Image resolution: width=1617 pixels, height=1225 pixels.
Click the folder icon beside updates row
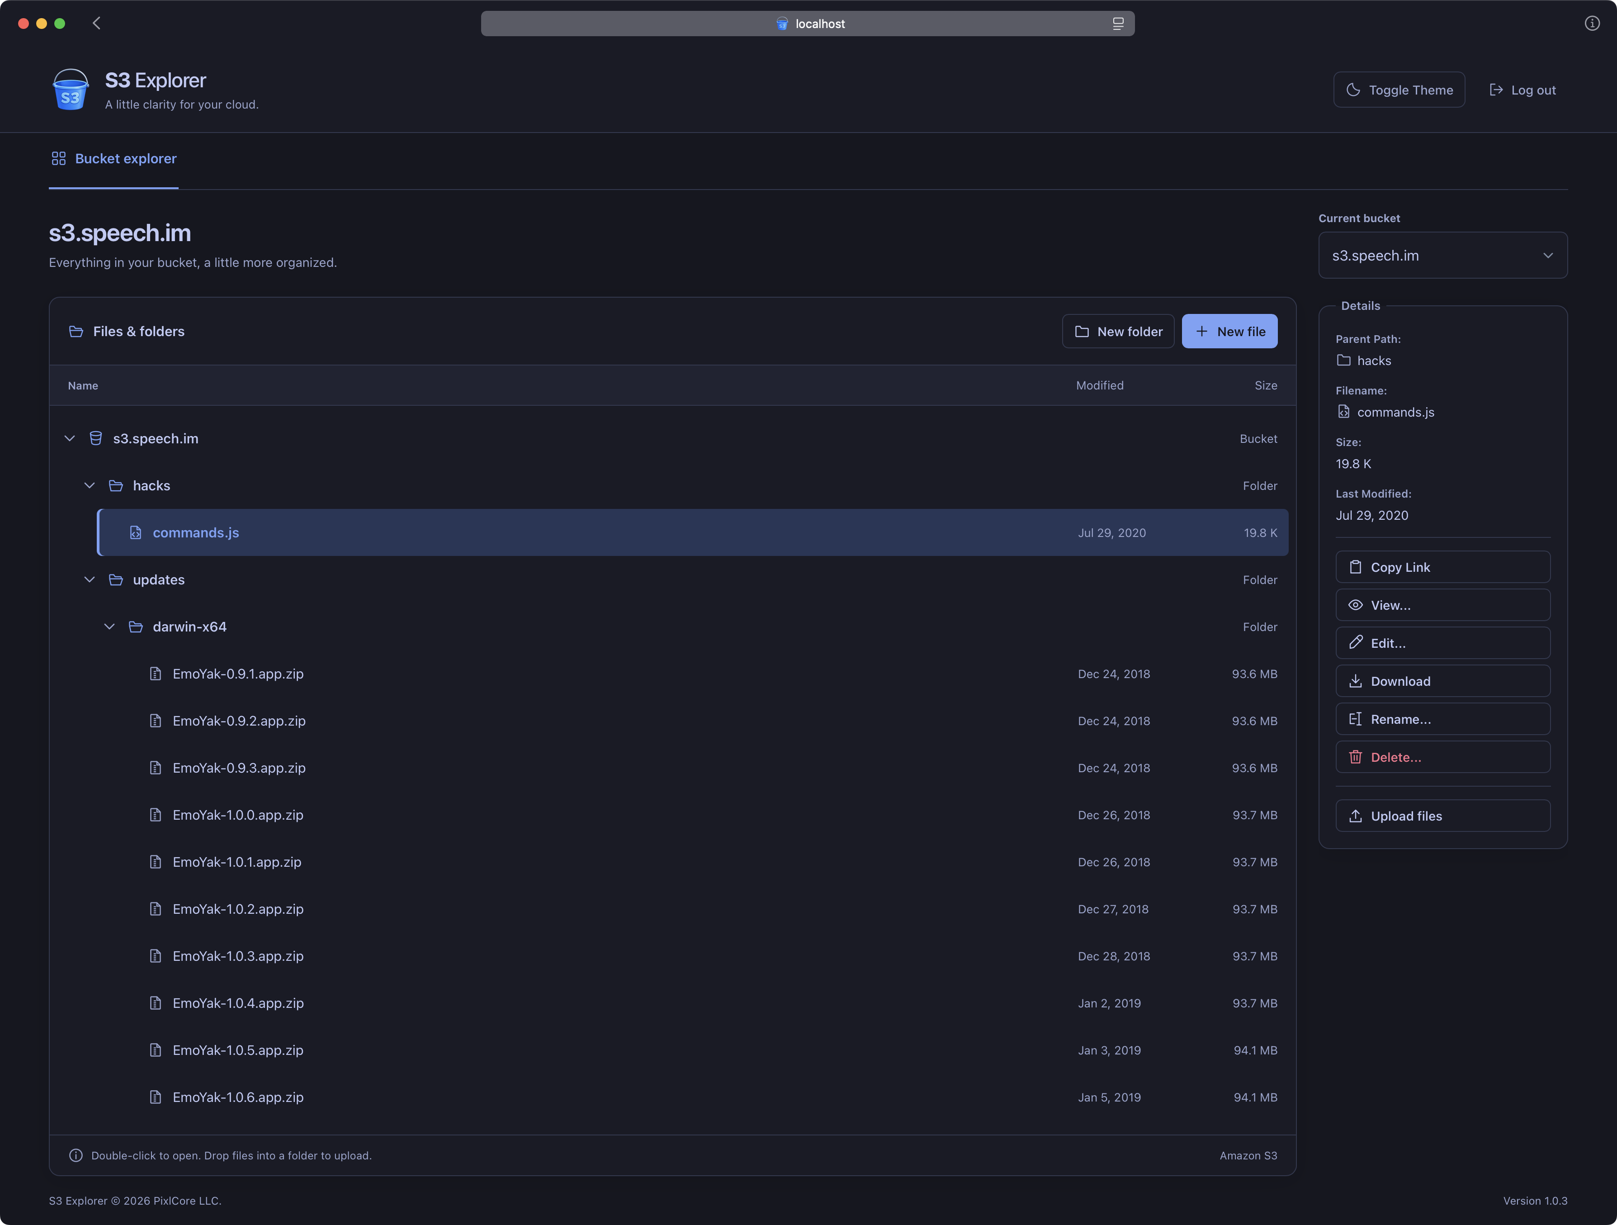point(115,580)
